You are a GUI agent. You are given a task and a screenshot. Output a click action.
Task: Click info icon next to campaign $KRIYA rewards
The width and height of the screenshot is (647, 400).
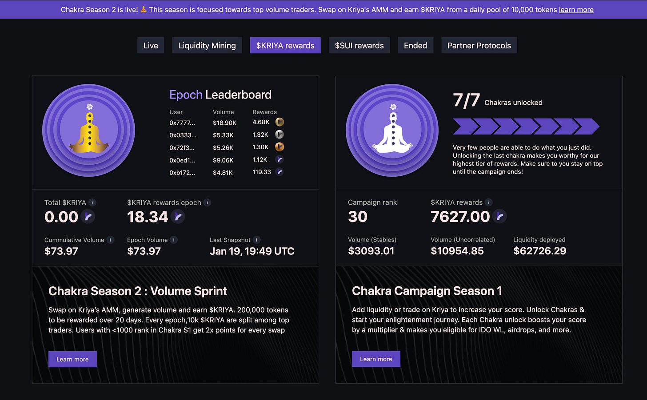pyautogui.click(x=489, y=202)
